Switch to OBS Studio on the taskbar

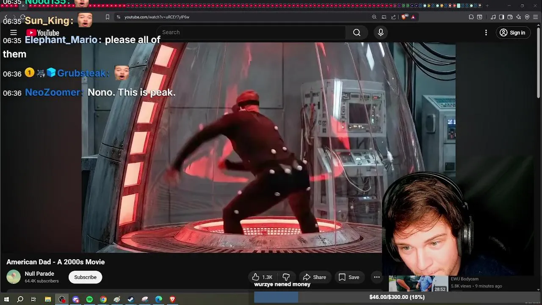click(62, 299)
